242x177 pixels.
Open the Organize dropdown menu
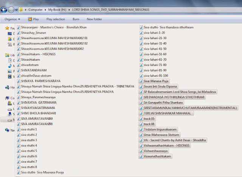coord(12,19)
